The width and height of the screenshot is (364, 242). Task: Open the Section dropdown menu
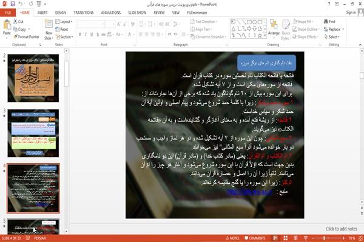[x=64, y=37]
